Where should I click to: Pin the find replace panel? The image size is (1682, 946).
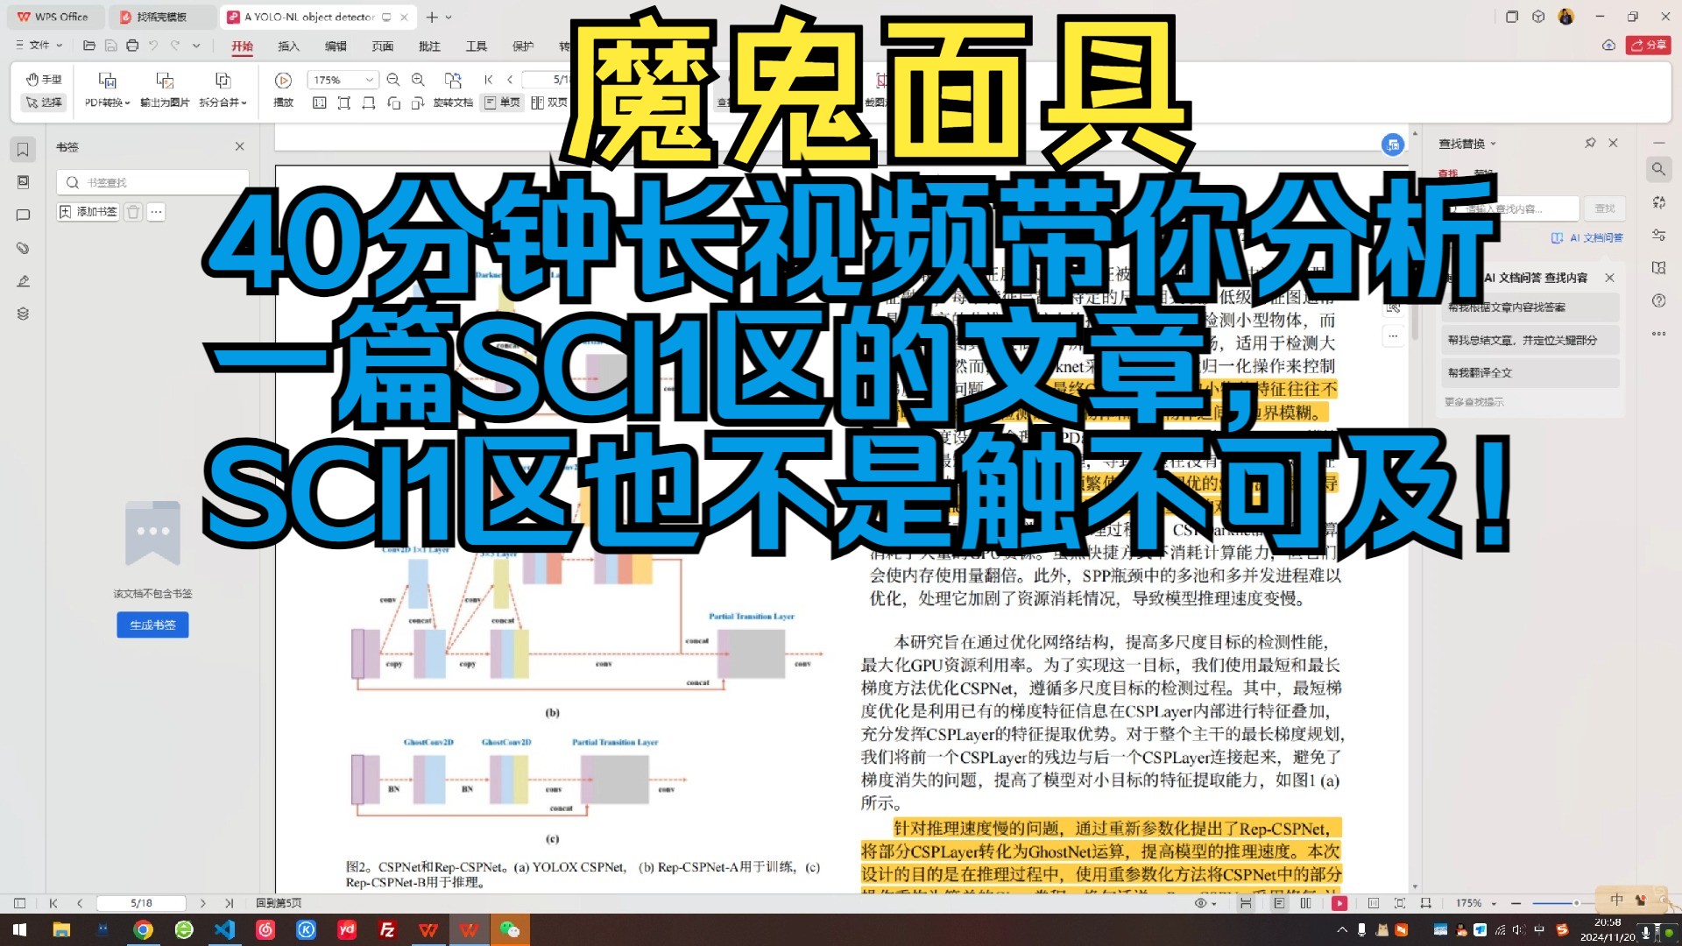1590,143
